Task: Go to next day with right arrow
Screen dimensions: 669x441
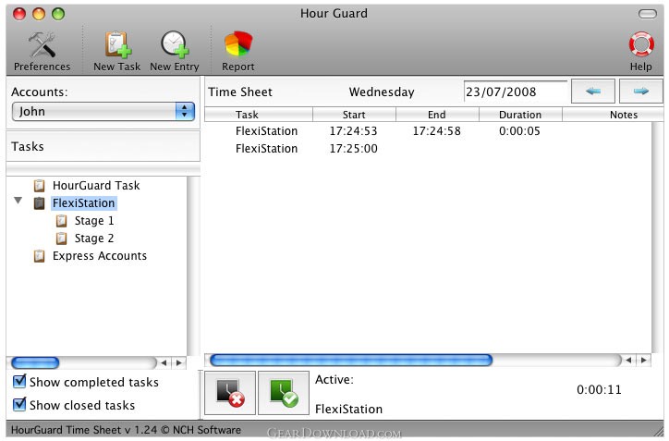Action: 641,91
